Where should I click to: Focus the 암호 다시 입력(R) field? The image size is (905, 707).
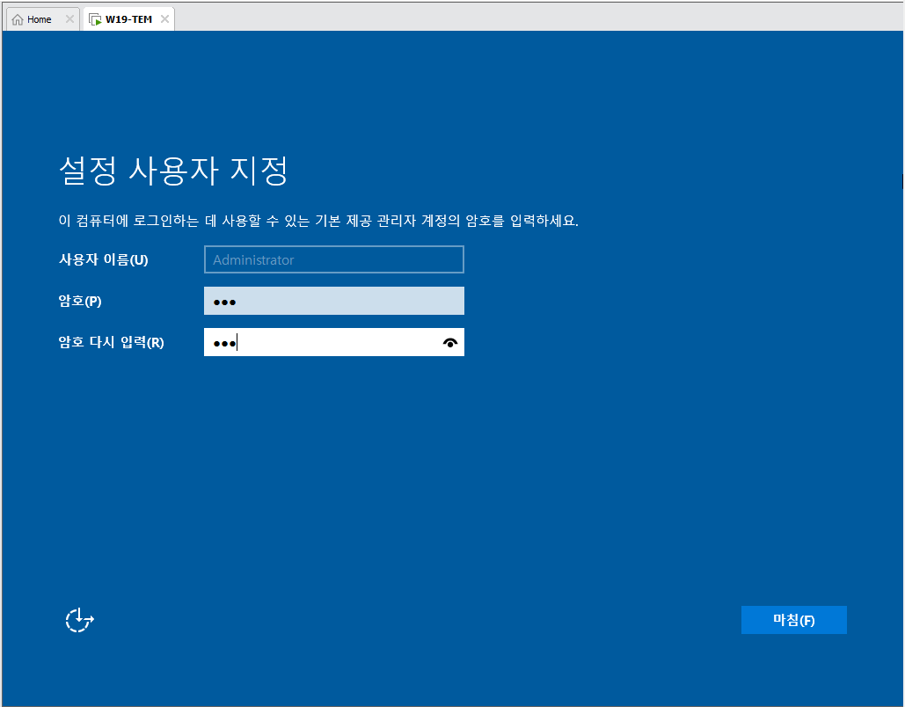pyautogui.click(x=333, y=342)
